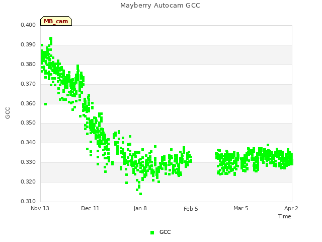Click the 0.400 y-axis value
This screenshot has width=322, height=242.
pos(28,25)
